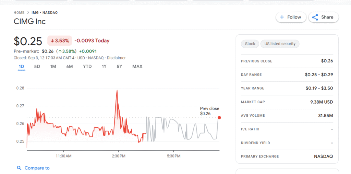Switch to the 5D time range tab

(x=37, y=67)
